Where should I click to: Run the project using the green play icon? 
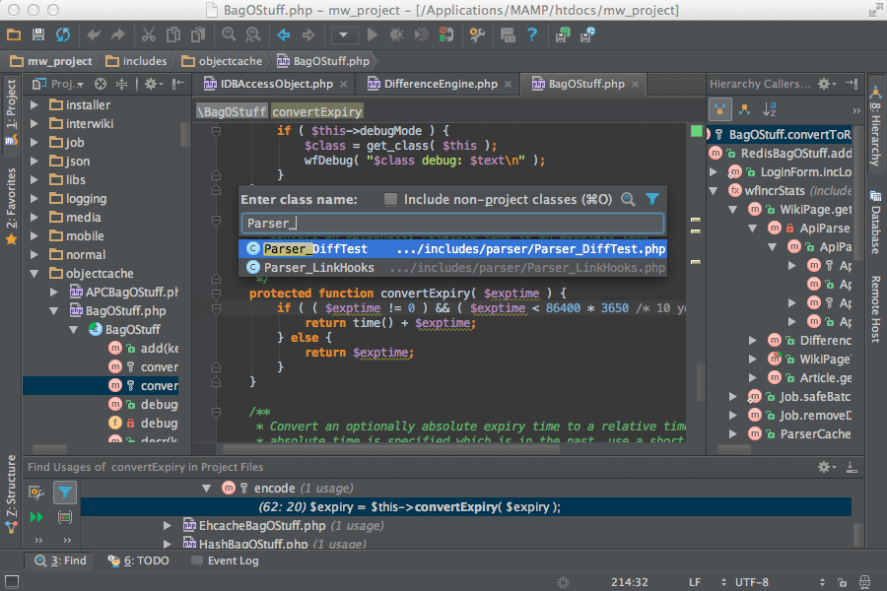click(x=373, y=34)
